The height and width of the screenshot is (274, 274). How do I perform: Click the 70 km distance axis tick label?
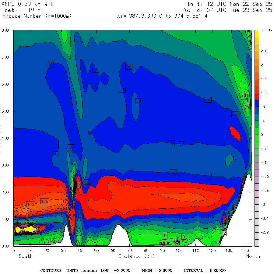[129, 251]
